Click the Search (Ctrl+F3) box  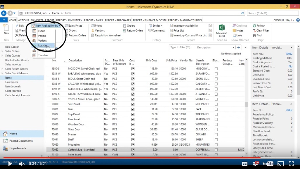(273, 13)
